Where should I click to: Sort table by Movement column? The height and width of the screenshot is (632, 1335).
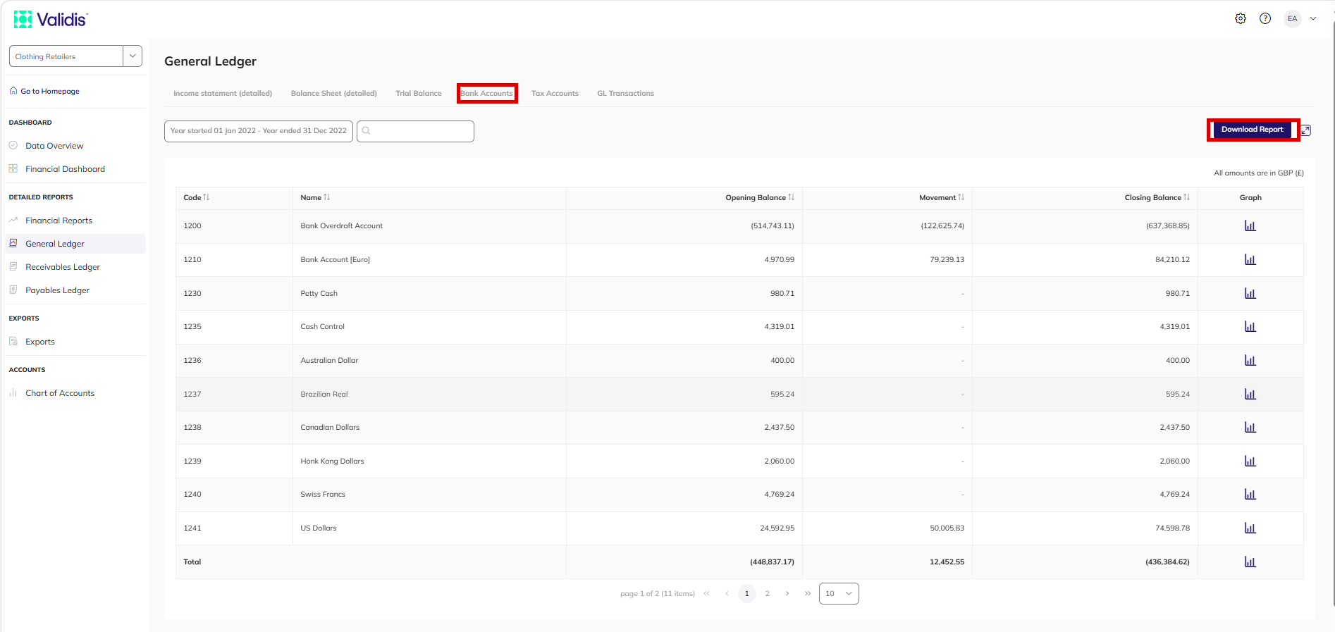tap(961, 197)
